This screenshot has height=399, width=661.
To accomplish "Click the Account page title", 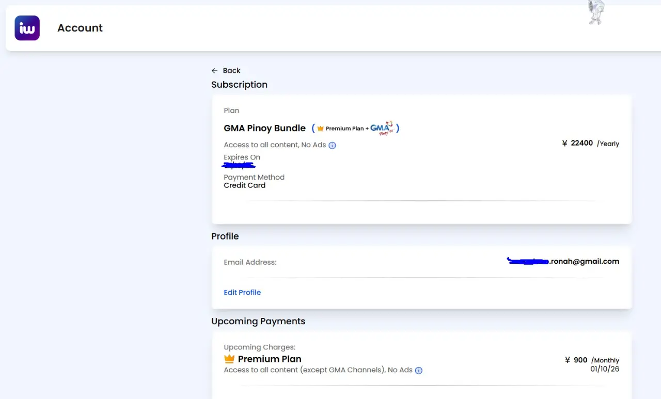I will 80,28.
